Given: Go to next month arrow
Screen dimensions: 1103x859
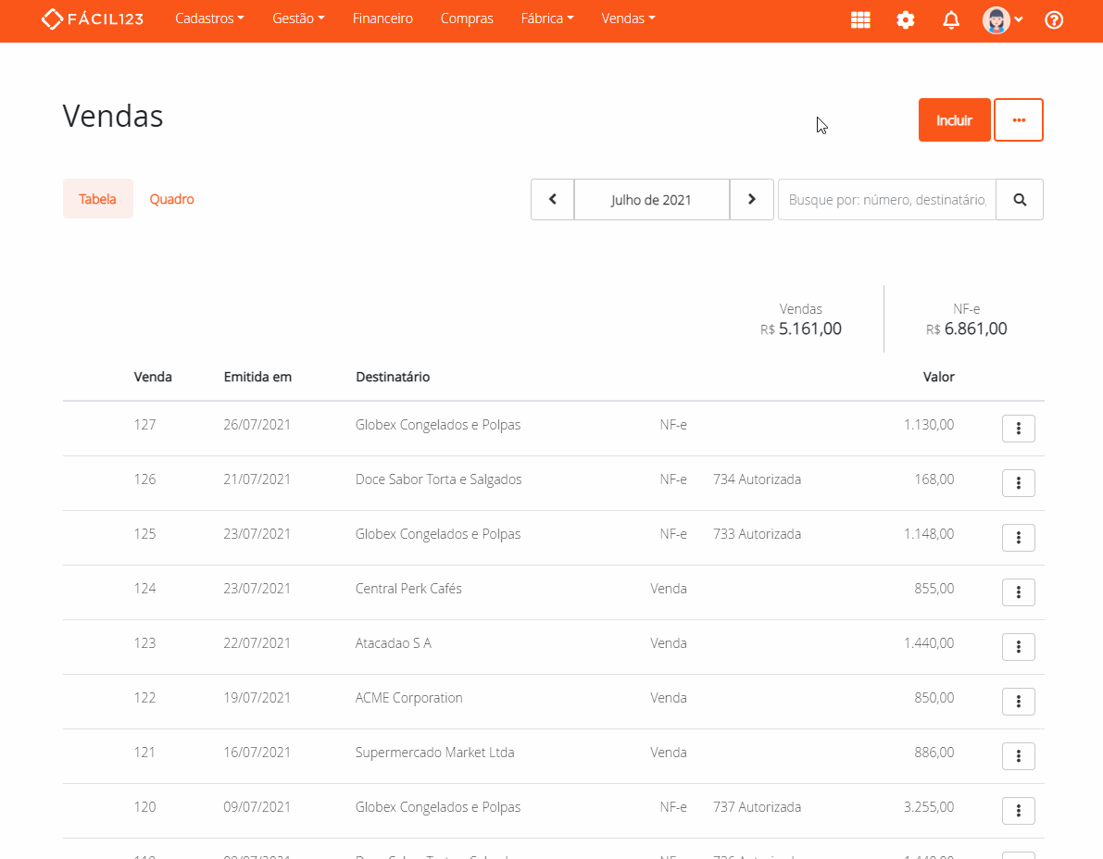Looking at the screenshot, I should tap(752, 199).
